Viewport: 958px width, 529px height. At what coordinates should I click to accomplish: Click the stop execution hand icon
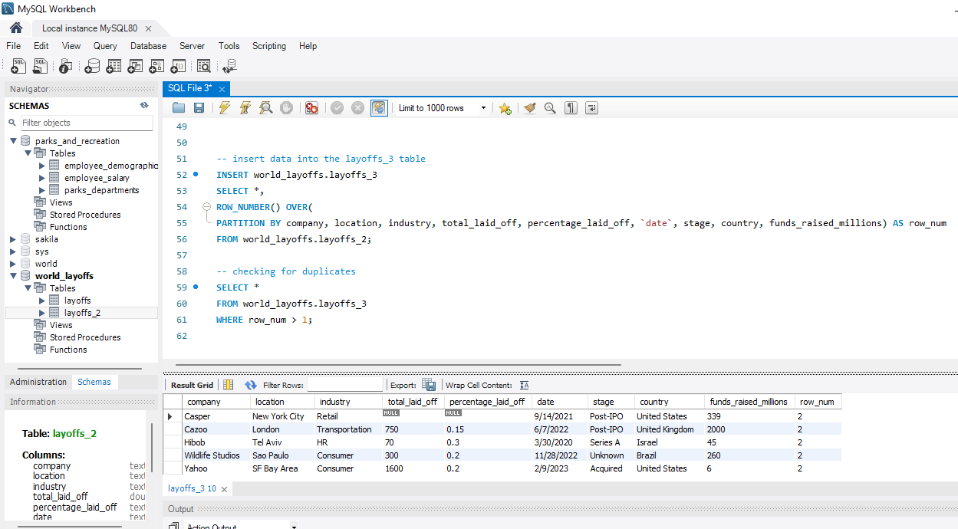click(286, 108)
